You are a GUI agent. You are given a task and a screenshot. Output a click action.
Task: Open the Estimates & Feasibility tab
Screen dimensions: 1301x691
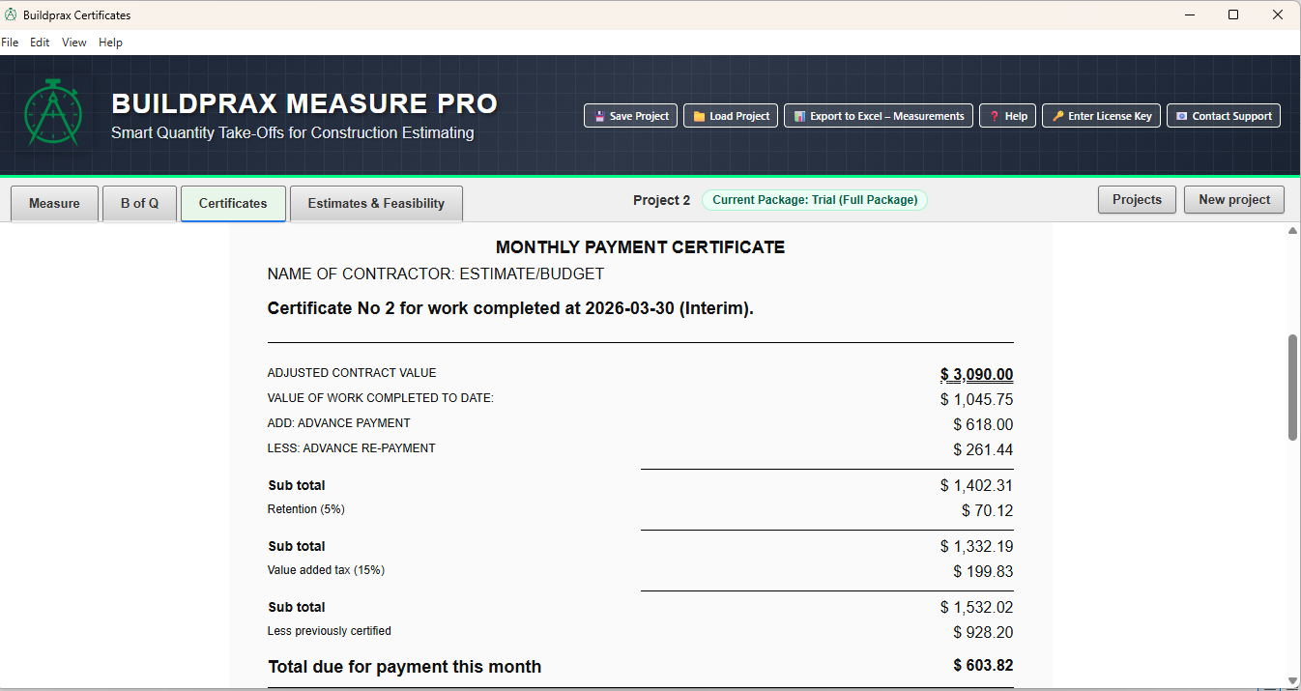point(376,204)
